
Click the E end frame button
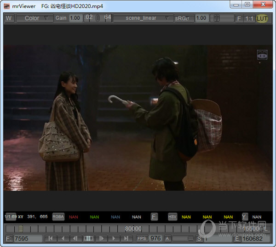pos(237,239)
